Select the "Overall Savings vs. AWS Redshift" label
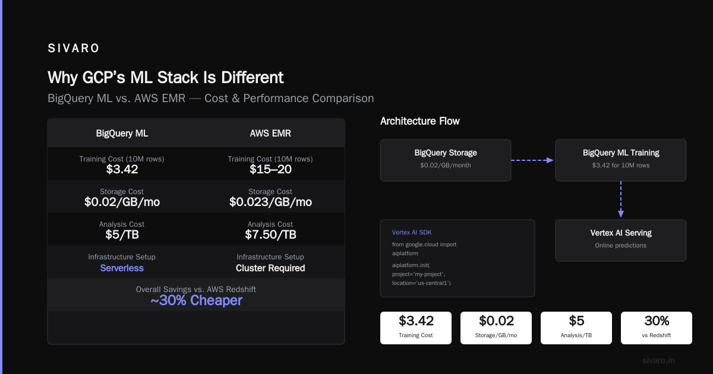Screen dimensions: 713x374 (x=196, y=289)
